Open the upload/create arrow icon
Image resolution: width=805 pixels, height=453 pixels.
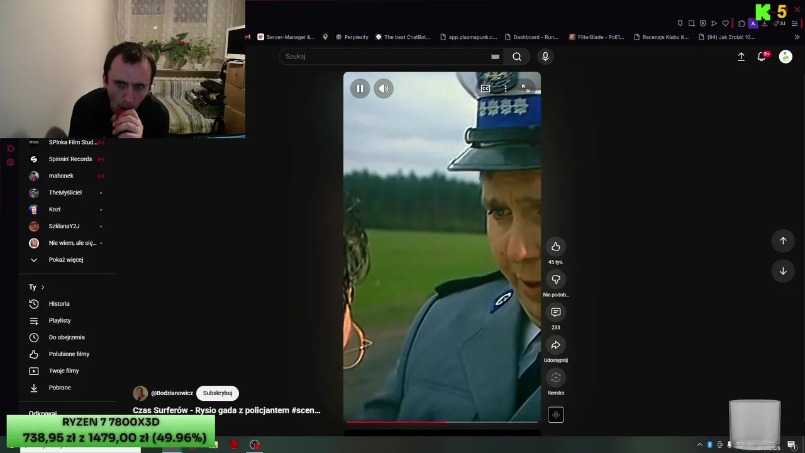pyautogui.click(x=741, y=57)
